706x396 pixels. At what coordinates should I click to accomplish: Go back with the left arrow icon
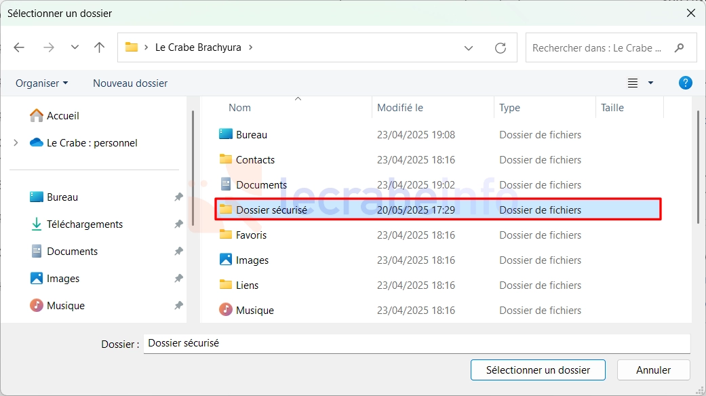[19, 47]
